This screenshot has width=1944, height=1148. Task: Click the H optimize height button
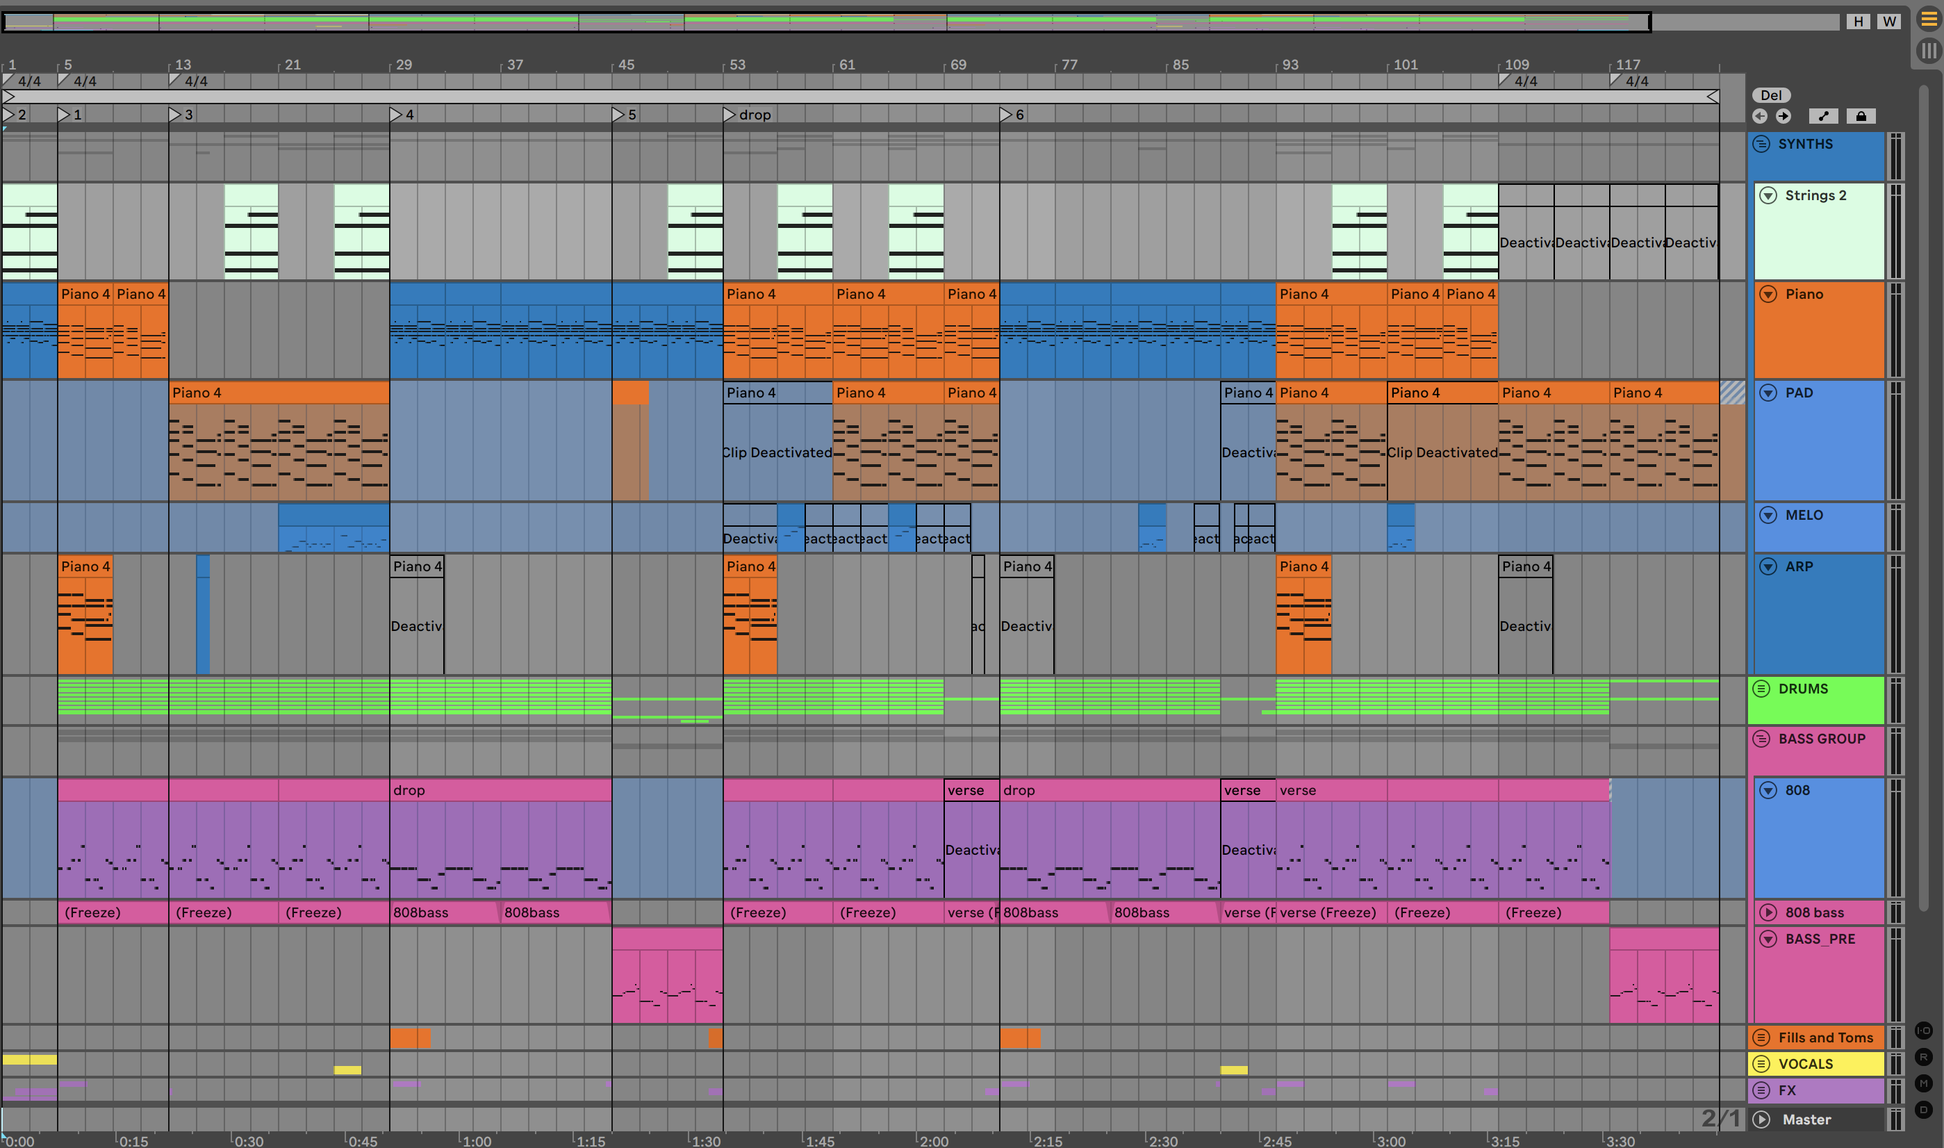coord(1858,22)
